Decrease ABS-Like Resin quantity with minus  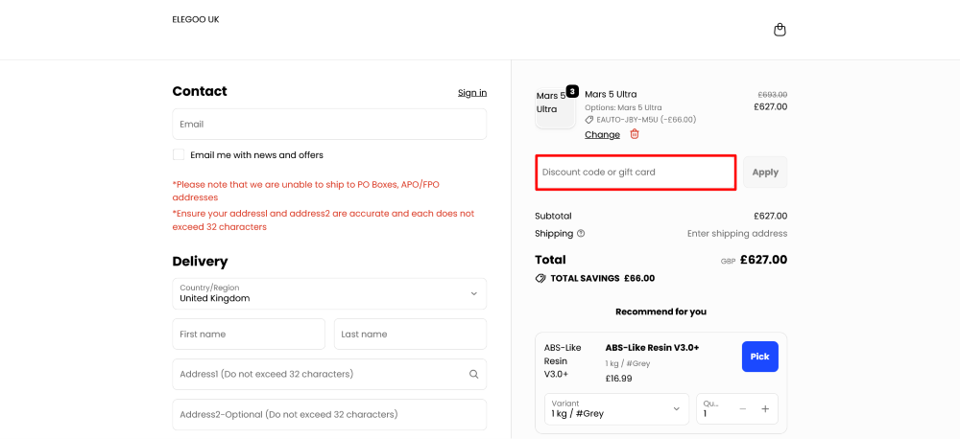(743, 409)
